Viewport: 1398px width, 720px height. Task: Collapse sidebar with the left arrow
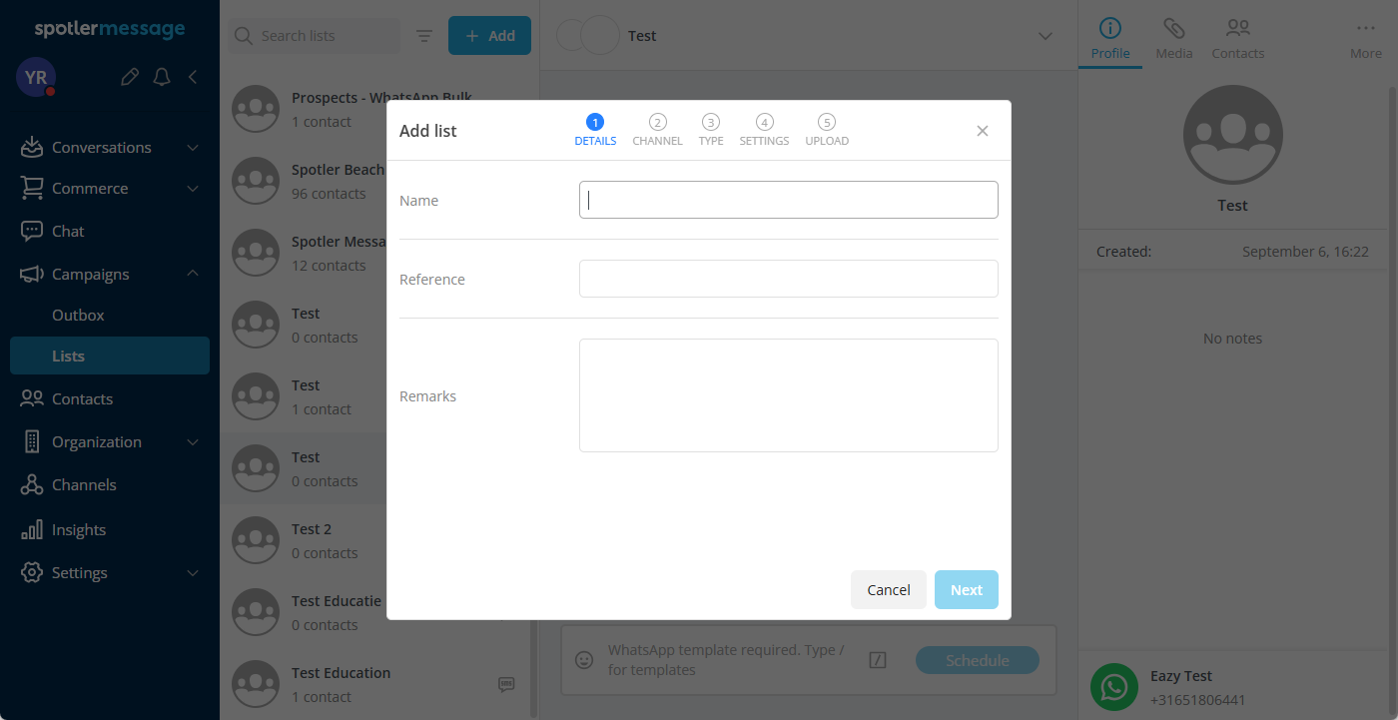click(193, 77)
